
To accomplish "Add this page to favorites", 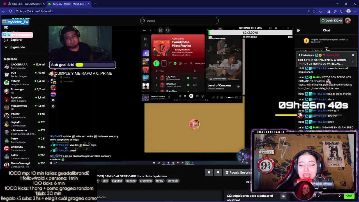I will (x=314, y=11).
